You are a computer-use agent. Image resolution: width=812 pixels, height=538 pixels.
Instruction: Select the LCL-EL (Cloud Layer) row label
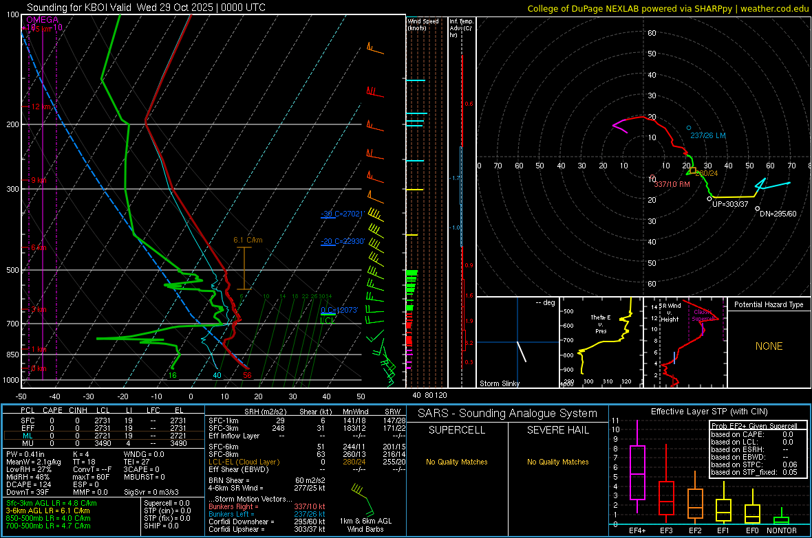tap(244, 462)
